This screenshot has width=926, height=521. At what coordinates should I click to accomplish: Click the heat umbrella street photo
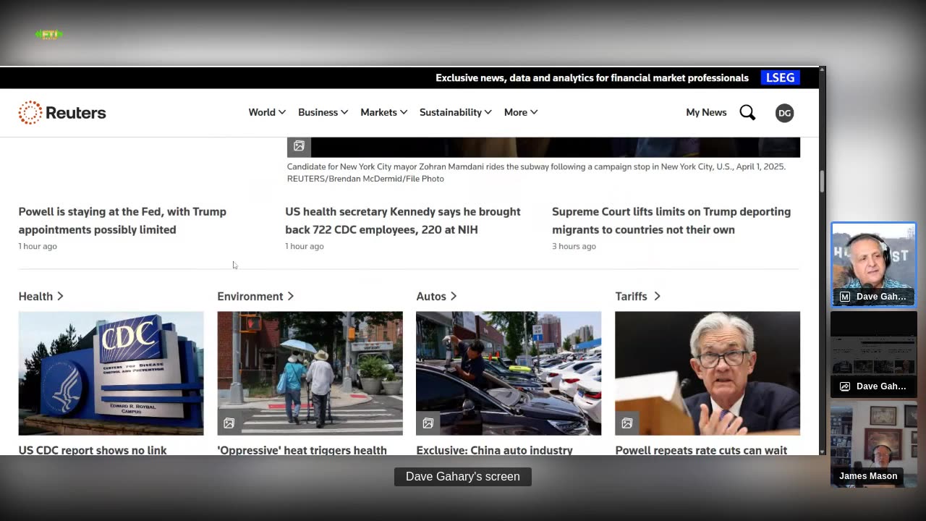(310, 373)
